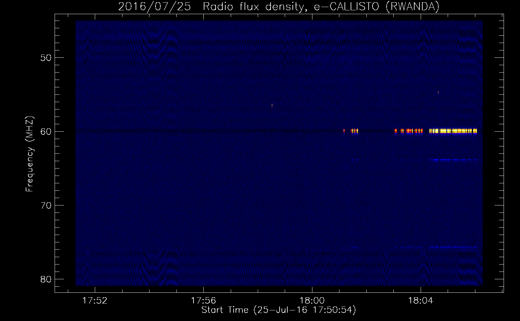Click the 18:00 time tick label
The height and width of the screenshot is (321, 520).
pos(312,301)
